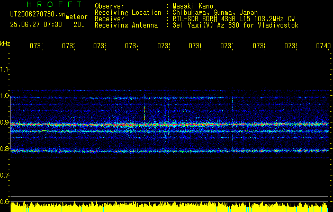Image resolution: width=333 pixels, height=212 pixels.
Task: Click the date stamp 25.06.27 07:30
Action: pos(36,25)
